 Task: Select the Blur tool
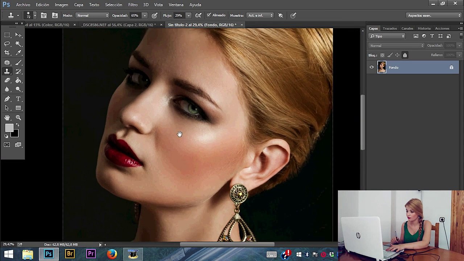click(7, 89)
